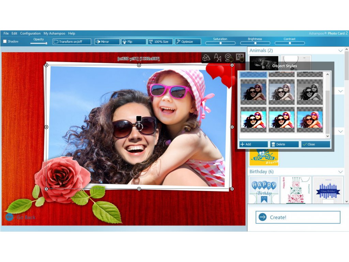Image resolution: width=349 pixels, height=262 pixels.
Task: Open the Configuration menu
Action: (x=30, y=33)
